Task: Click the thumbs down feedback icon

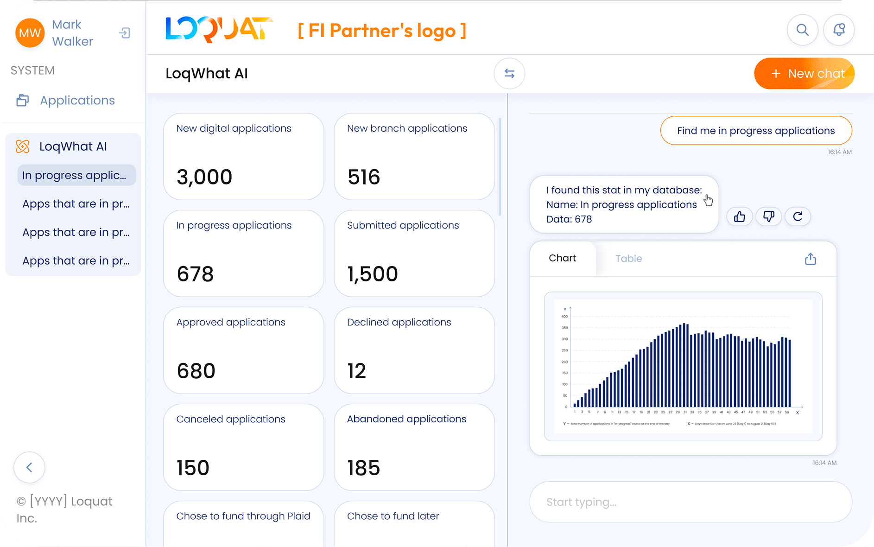Action: [x=769, y=216]
